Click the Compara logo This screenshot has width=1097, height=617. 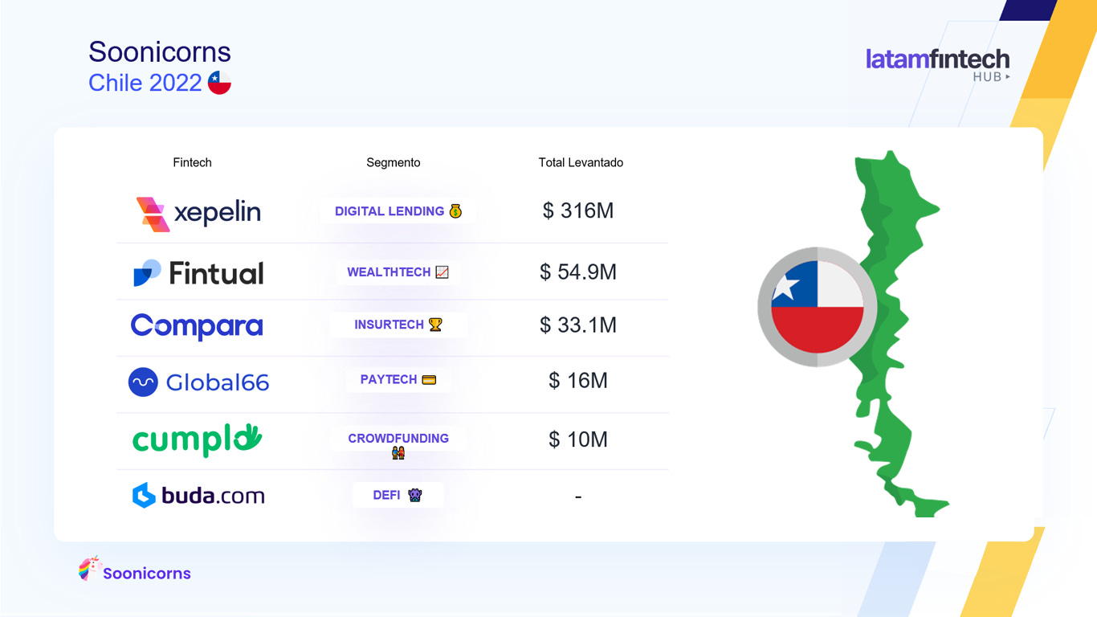pos(197,326)
